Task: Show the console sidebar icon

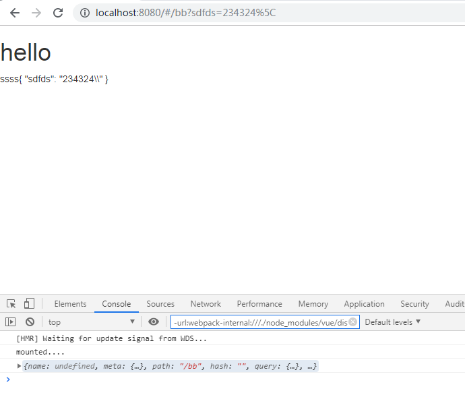Action: tap(10, 322)
